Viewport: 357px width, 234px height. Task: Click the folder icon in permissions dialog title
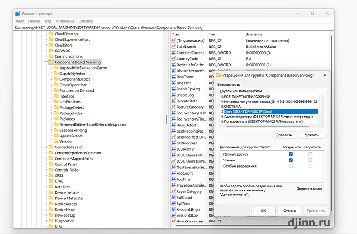218,75
